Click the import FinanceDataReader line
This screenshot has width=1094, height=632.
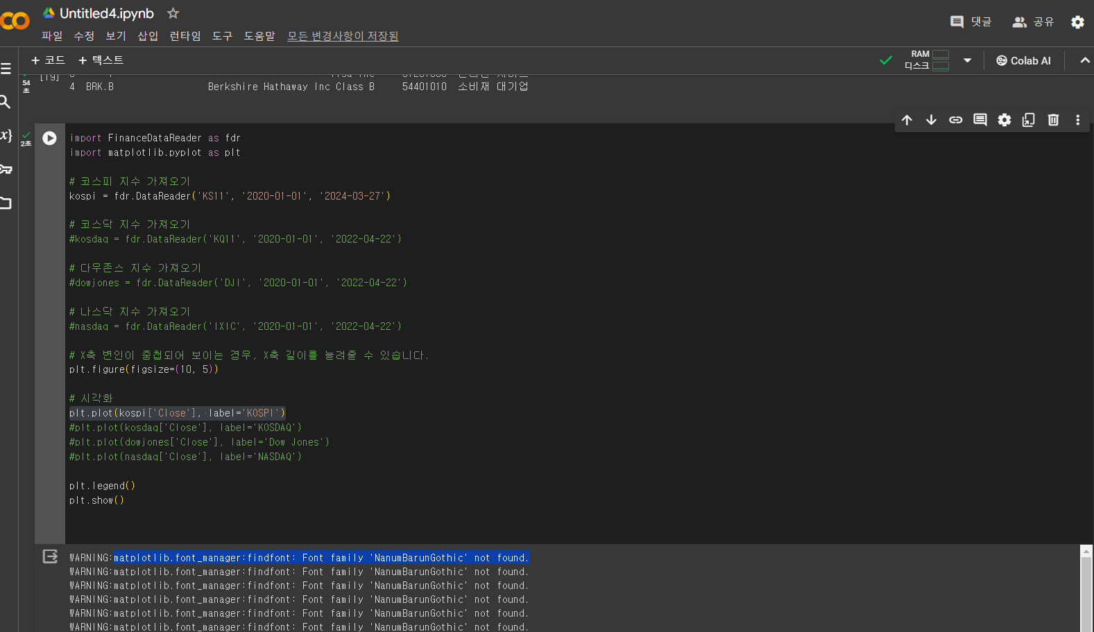click(155, 138)
